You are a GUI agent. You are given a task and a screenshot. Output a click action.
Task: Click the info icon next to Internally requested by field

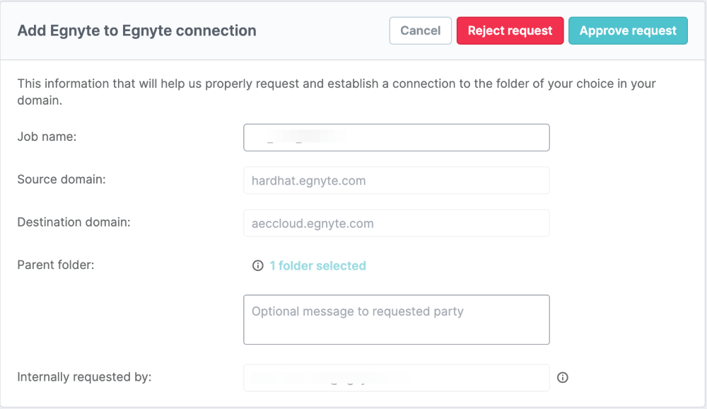pyautogui.click(x=562, y=377)
